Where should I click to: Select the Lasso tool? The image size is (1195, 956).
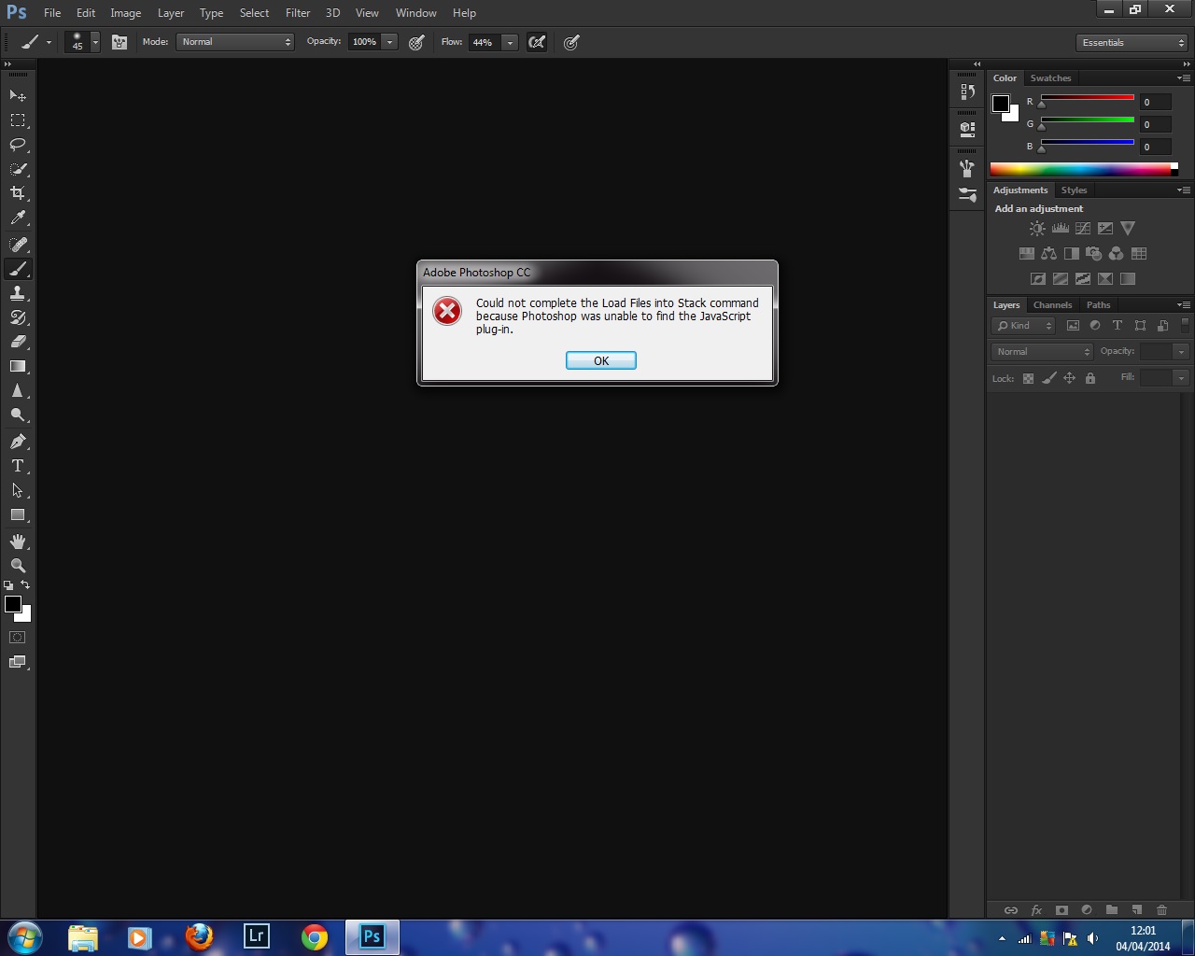click(18, 144)
